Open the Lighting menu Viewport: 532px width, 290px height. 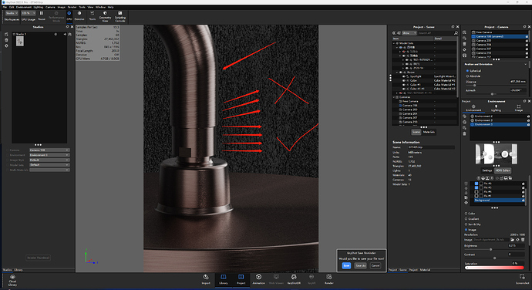tap(38, 7)
